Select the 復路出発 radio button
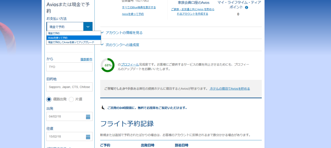 click(49, 99)
